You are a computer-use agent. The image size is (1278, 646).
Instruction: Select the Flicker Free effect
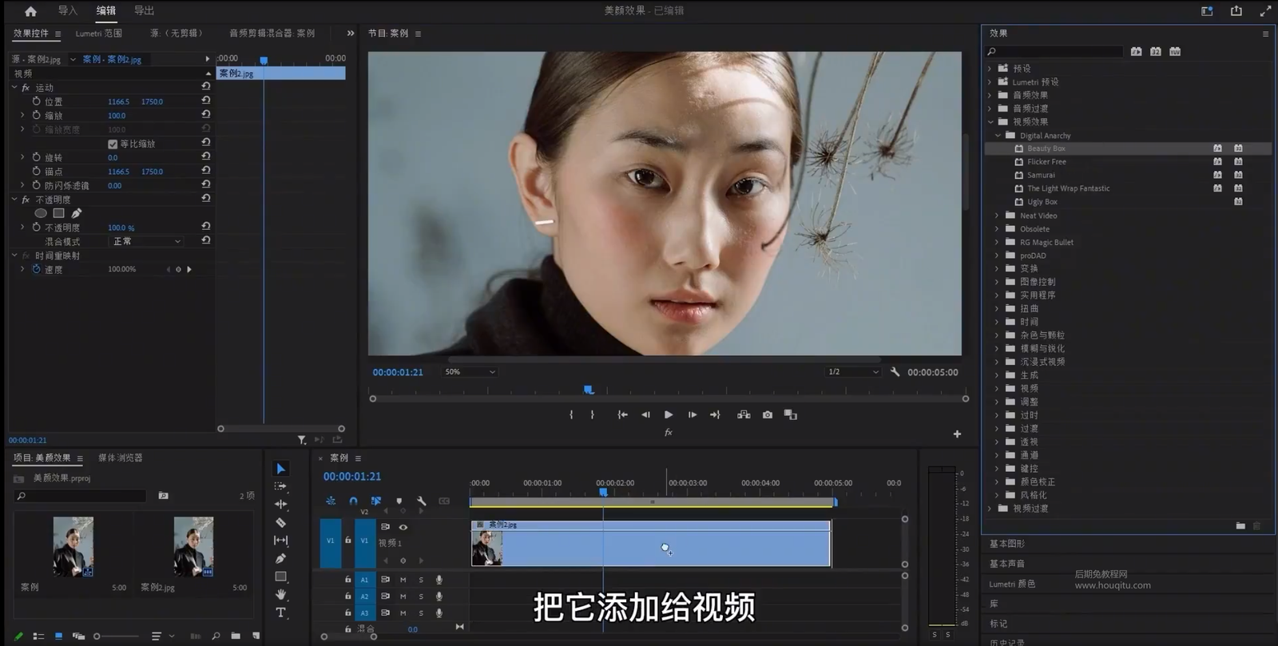(1046, 162)
